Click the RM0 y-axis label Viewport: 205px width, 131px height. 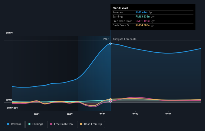tap(9, 100)
